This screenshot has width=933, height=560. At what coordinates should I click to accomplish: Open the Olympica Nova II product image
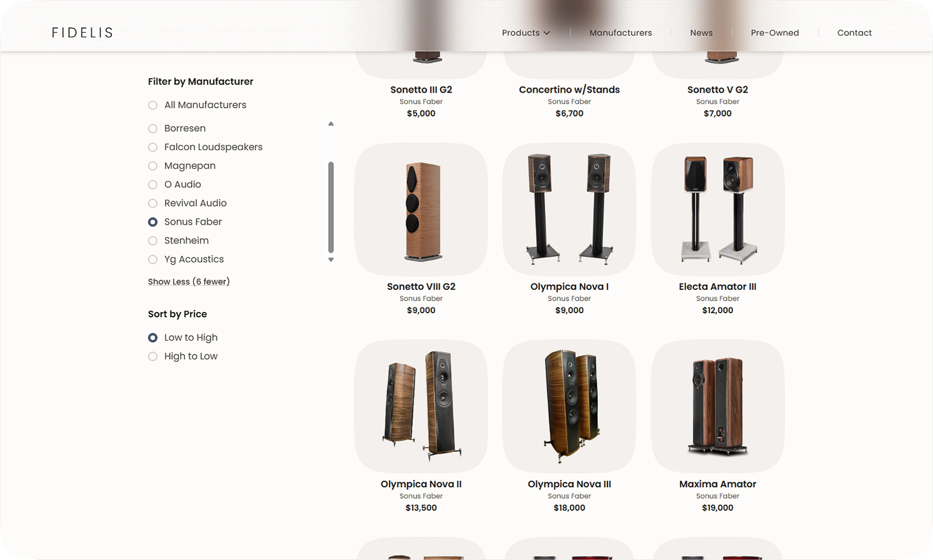[421, 406]
